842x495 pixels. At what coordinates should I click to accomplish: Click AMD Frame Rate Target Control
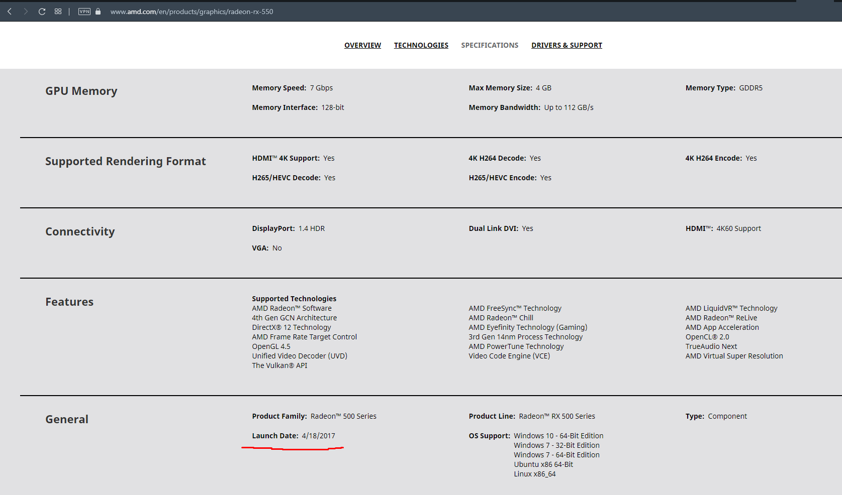(305, 337)
